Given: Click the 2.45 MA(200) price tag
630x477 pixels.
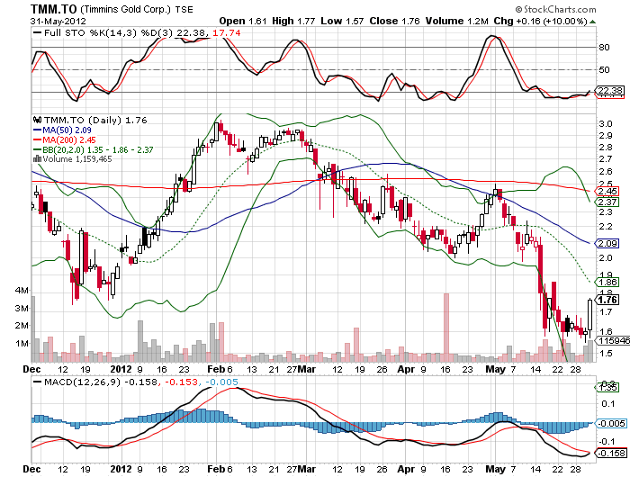Looking at the screenshot, I should 607,192.
